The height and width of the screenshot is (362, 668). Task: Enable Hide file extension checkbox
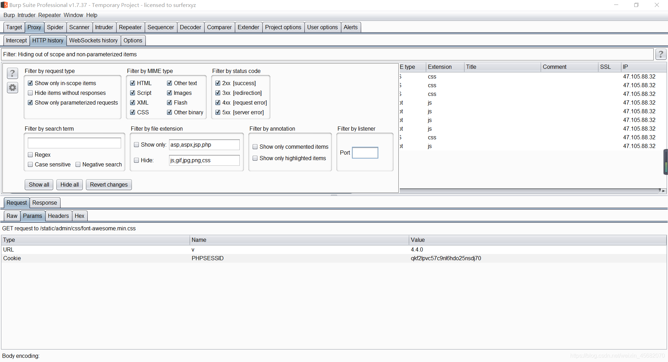point(136,160)
